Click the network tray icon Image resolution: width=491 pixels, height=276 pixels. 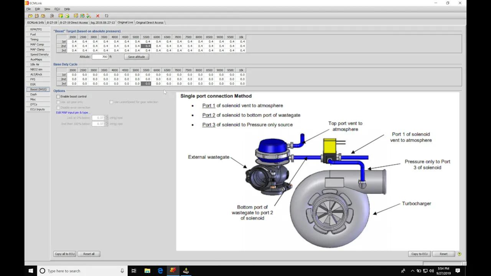pyautogui.click(x=425, y=271)
